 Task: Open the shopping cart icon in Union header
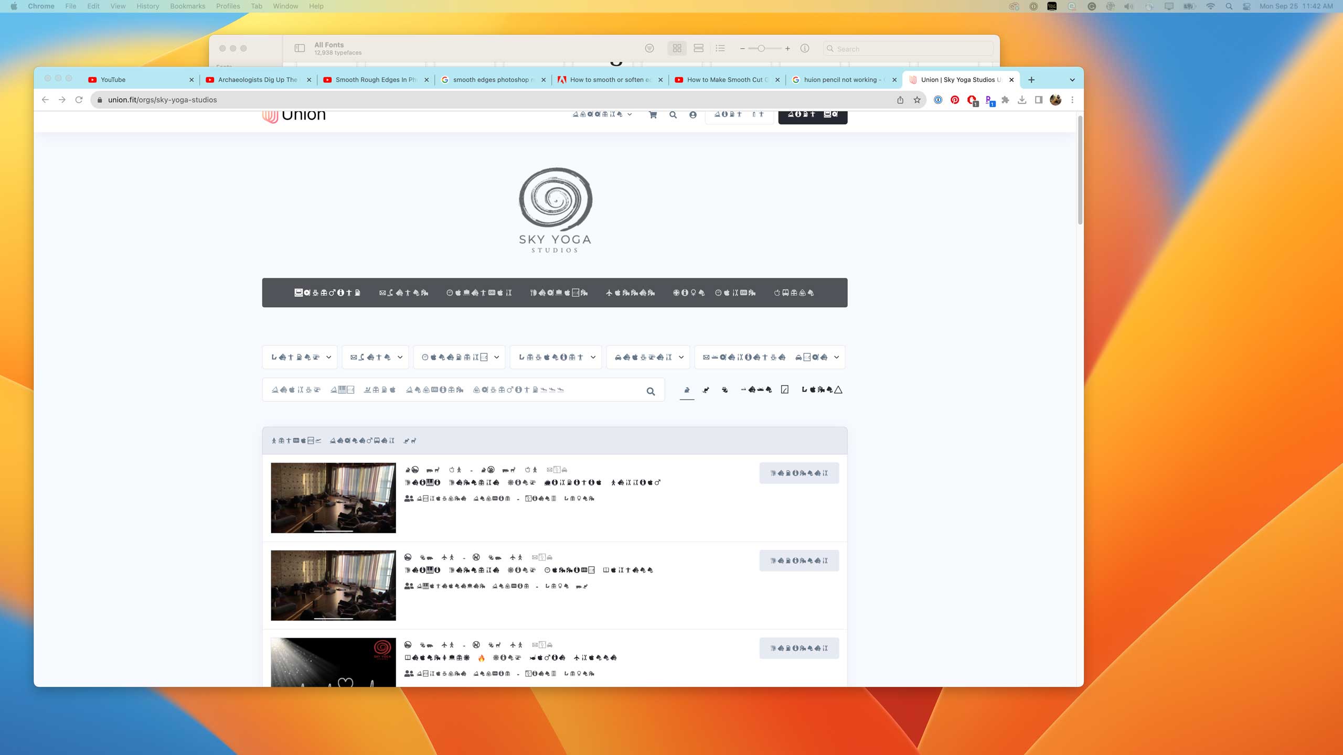tap(653, 115)
